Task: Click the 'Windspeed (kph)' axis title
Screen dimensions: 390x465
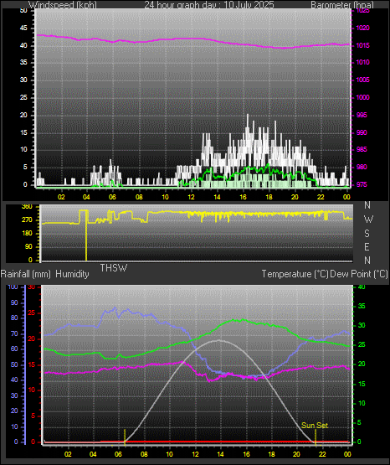Action: (x=63, y=5)
